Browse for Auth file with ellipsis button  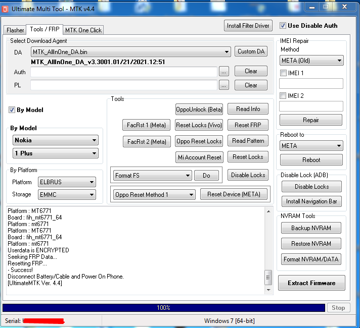tap(224, 72)
